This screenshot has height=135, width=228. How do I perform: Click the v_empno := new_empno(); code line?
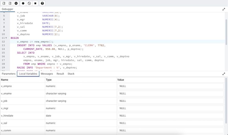(x=35, y=42)
